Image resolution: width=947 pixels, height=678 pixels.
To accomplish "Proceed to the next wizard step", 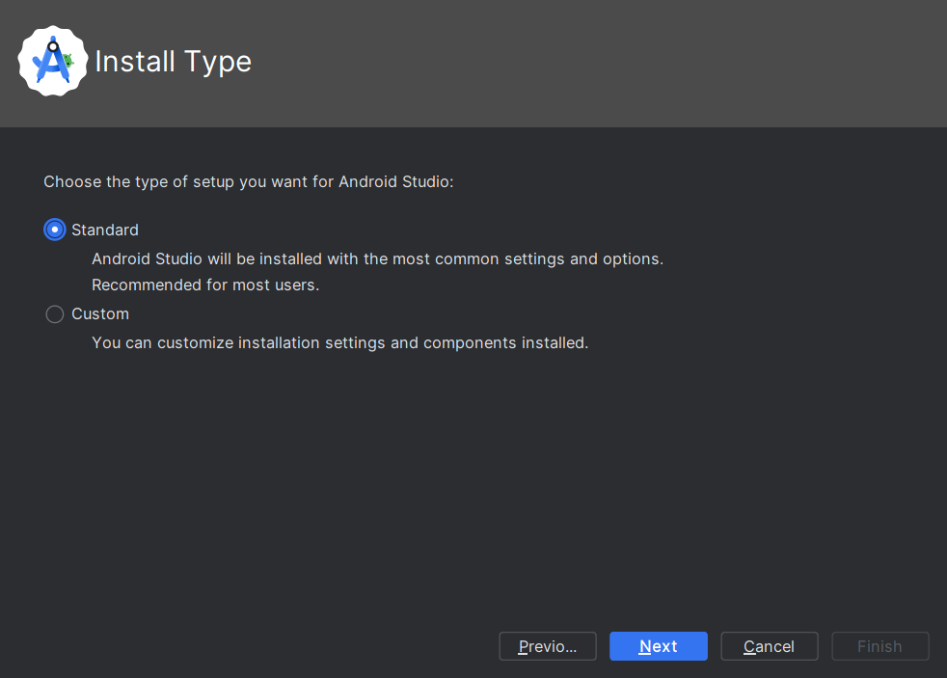I will [x=658, y=646].
